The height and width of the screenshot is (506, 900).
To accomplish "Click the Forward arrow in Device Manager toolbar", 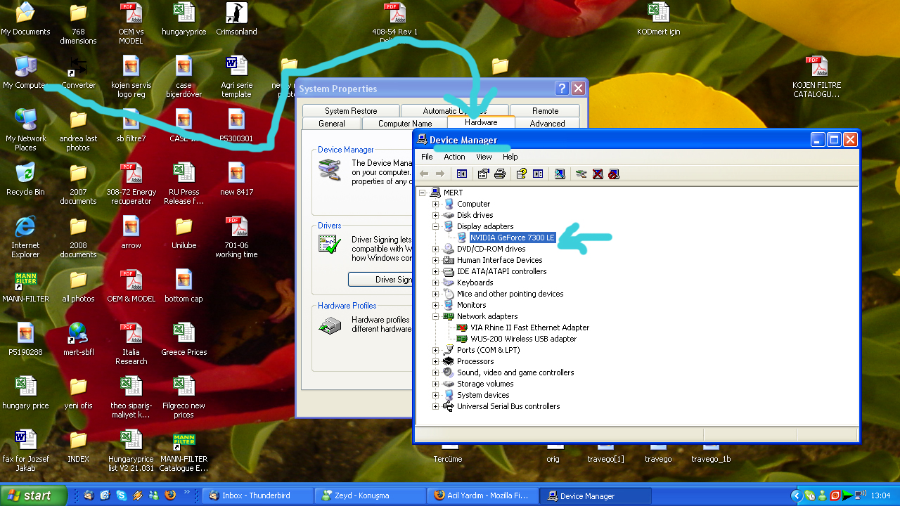I will coord(440,174).
